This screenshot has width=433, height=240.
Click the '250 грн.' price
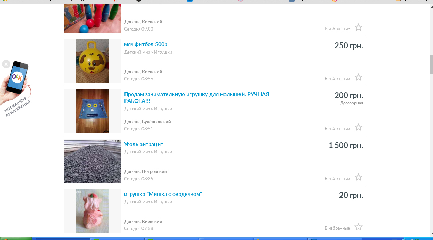click(349, 45)
